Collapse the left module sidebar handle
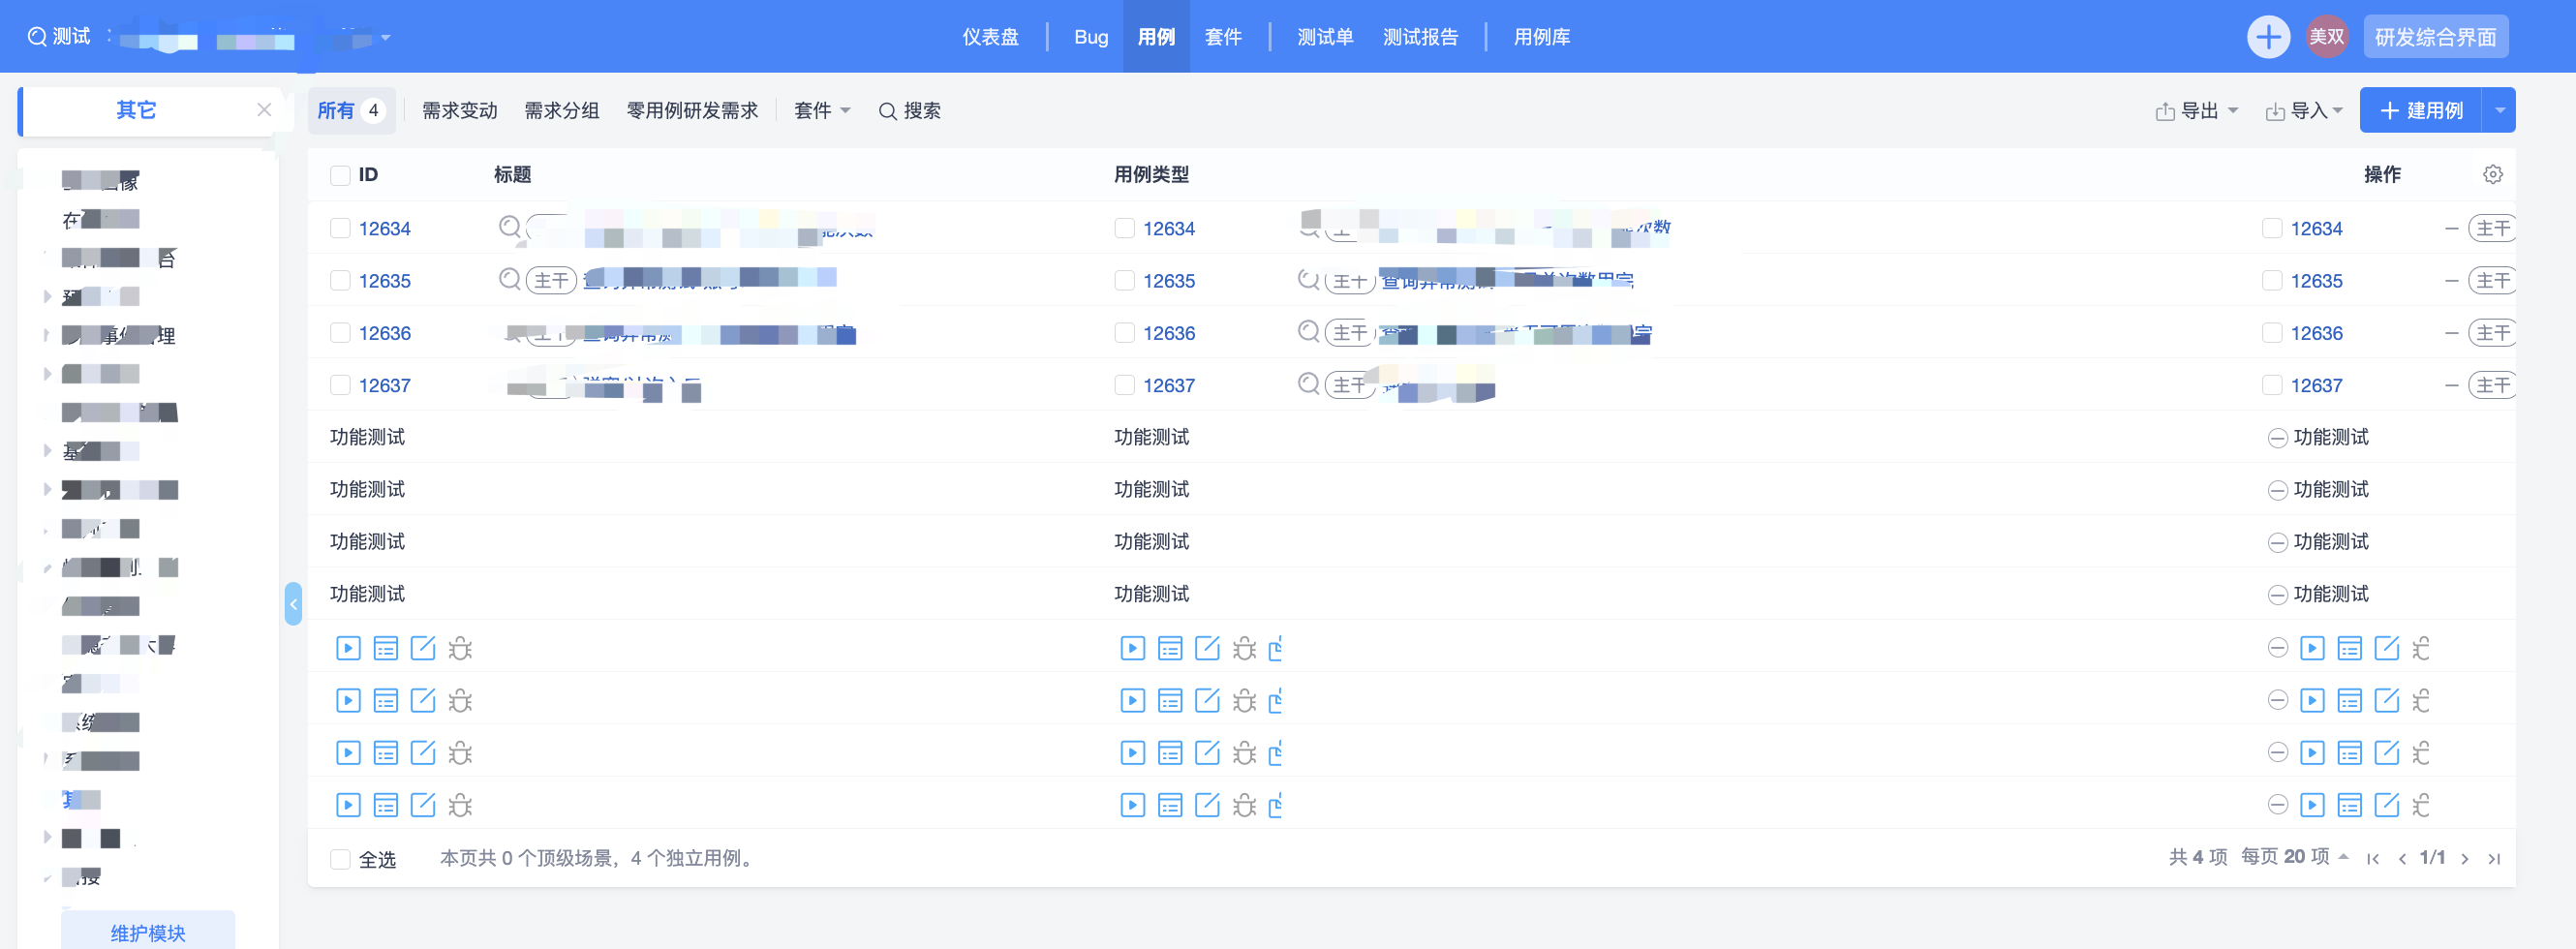2576x949 pixels. tap(293, 604)
